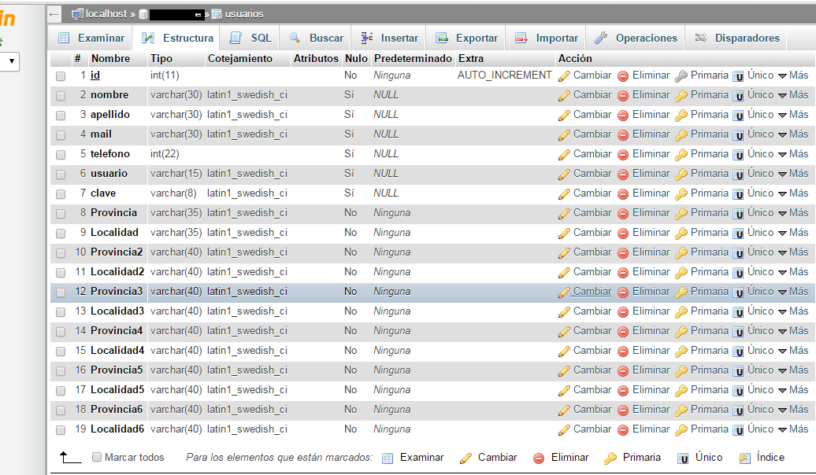The image size is (816, 475).
Task: Click Único icon in Provincia5 row
Action: [x=738, y=371]
